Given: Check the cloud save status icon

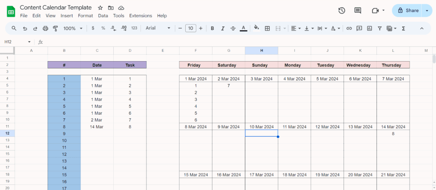Looking at the screenshot, I should 121,8.
